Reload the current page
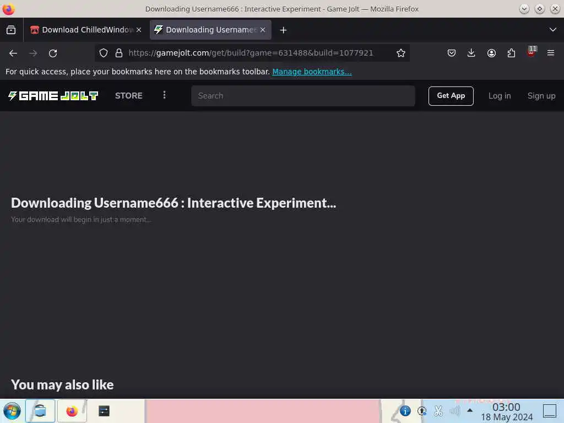The width and height of the screenshot is (564, 423). point(53,53)
